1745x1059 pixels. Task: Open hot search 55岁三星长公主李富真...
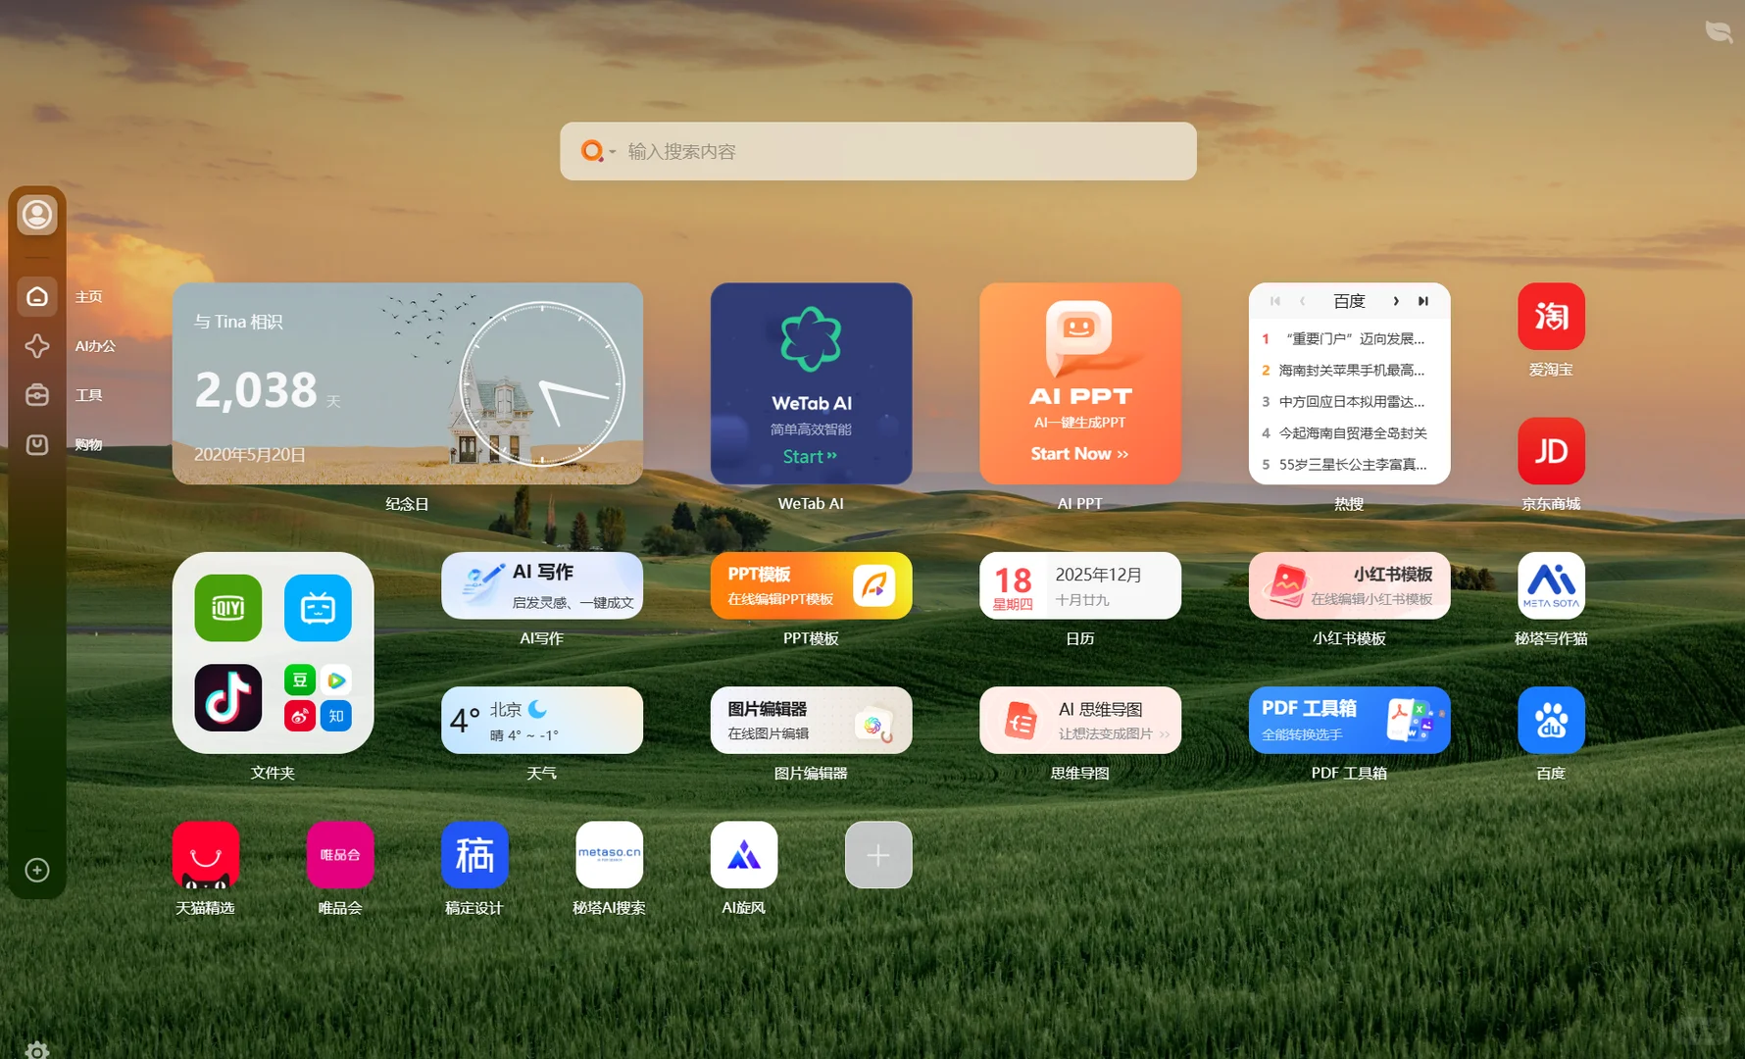(1349, 464)
